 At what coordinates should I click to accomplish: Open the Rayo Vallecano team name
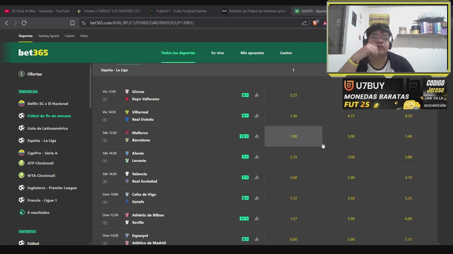[x=145, y=99]
